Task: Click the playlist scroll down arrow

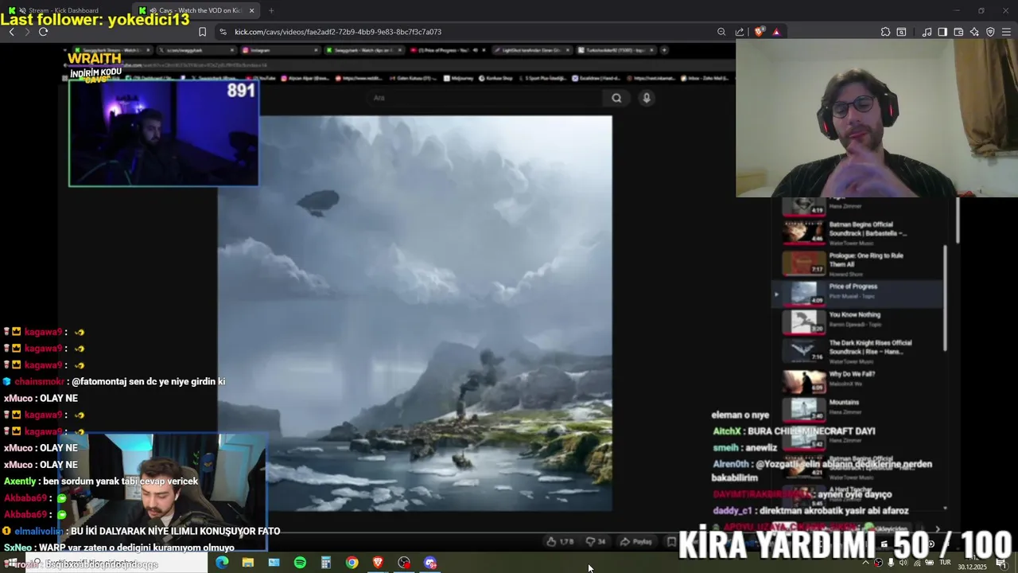Action: point(946,508)
